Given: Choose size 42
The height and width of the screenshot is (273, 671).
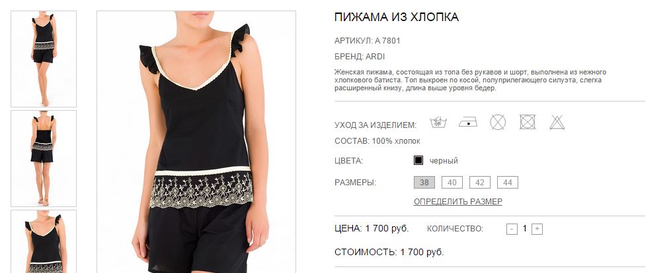Looking at the screenshot, I should pos(480,183).
